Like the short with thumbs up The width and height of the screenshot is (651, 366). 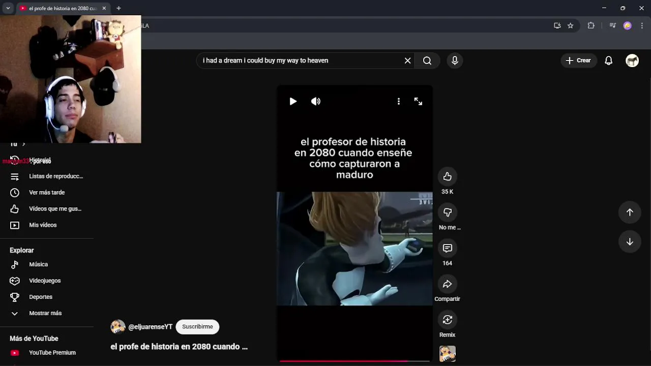tap(448, 176)
